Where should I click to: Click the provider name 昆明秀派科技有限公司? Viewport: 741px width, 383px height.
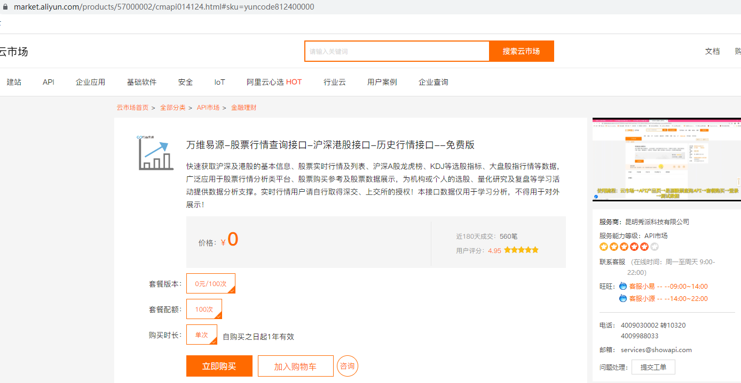coord(657,222)
